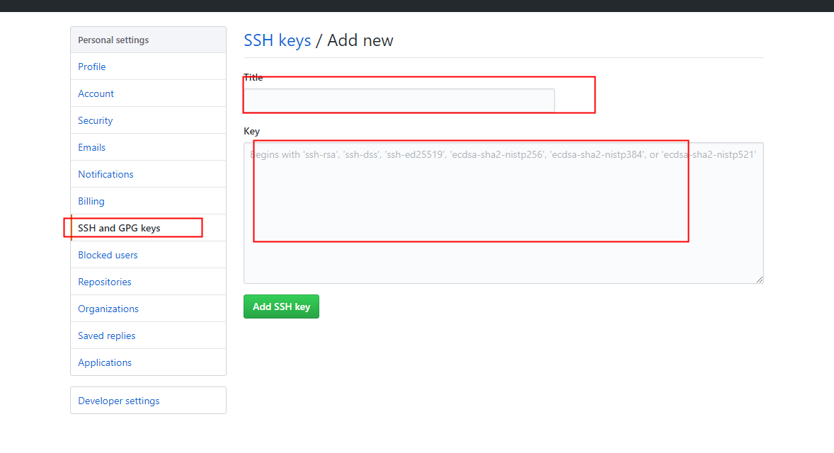Click the Key field label
Screen dimensions: 834x453
(251, 131)
